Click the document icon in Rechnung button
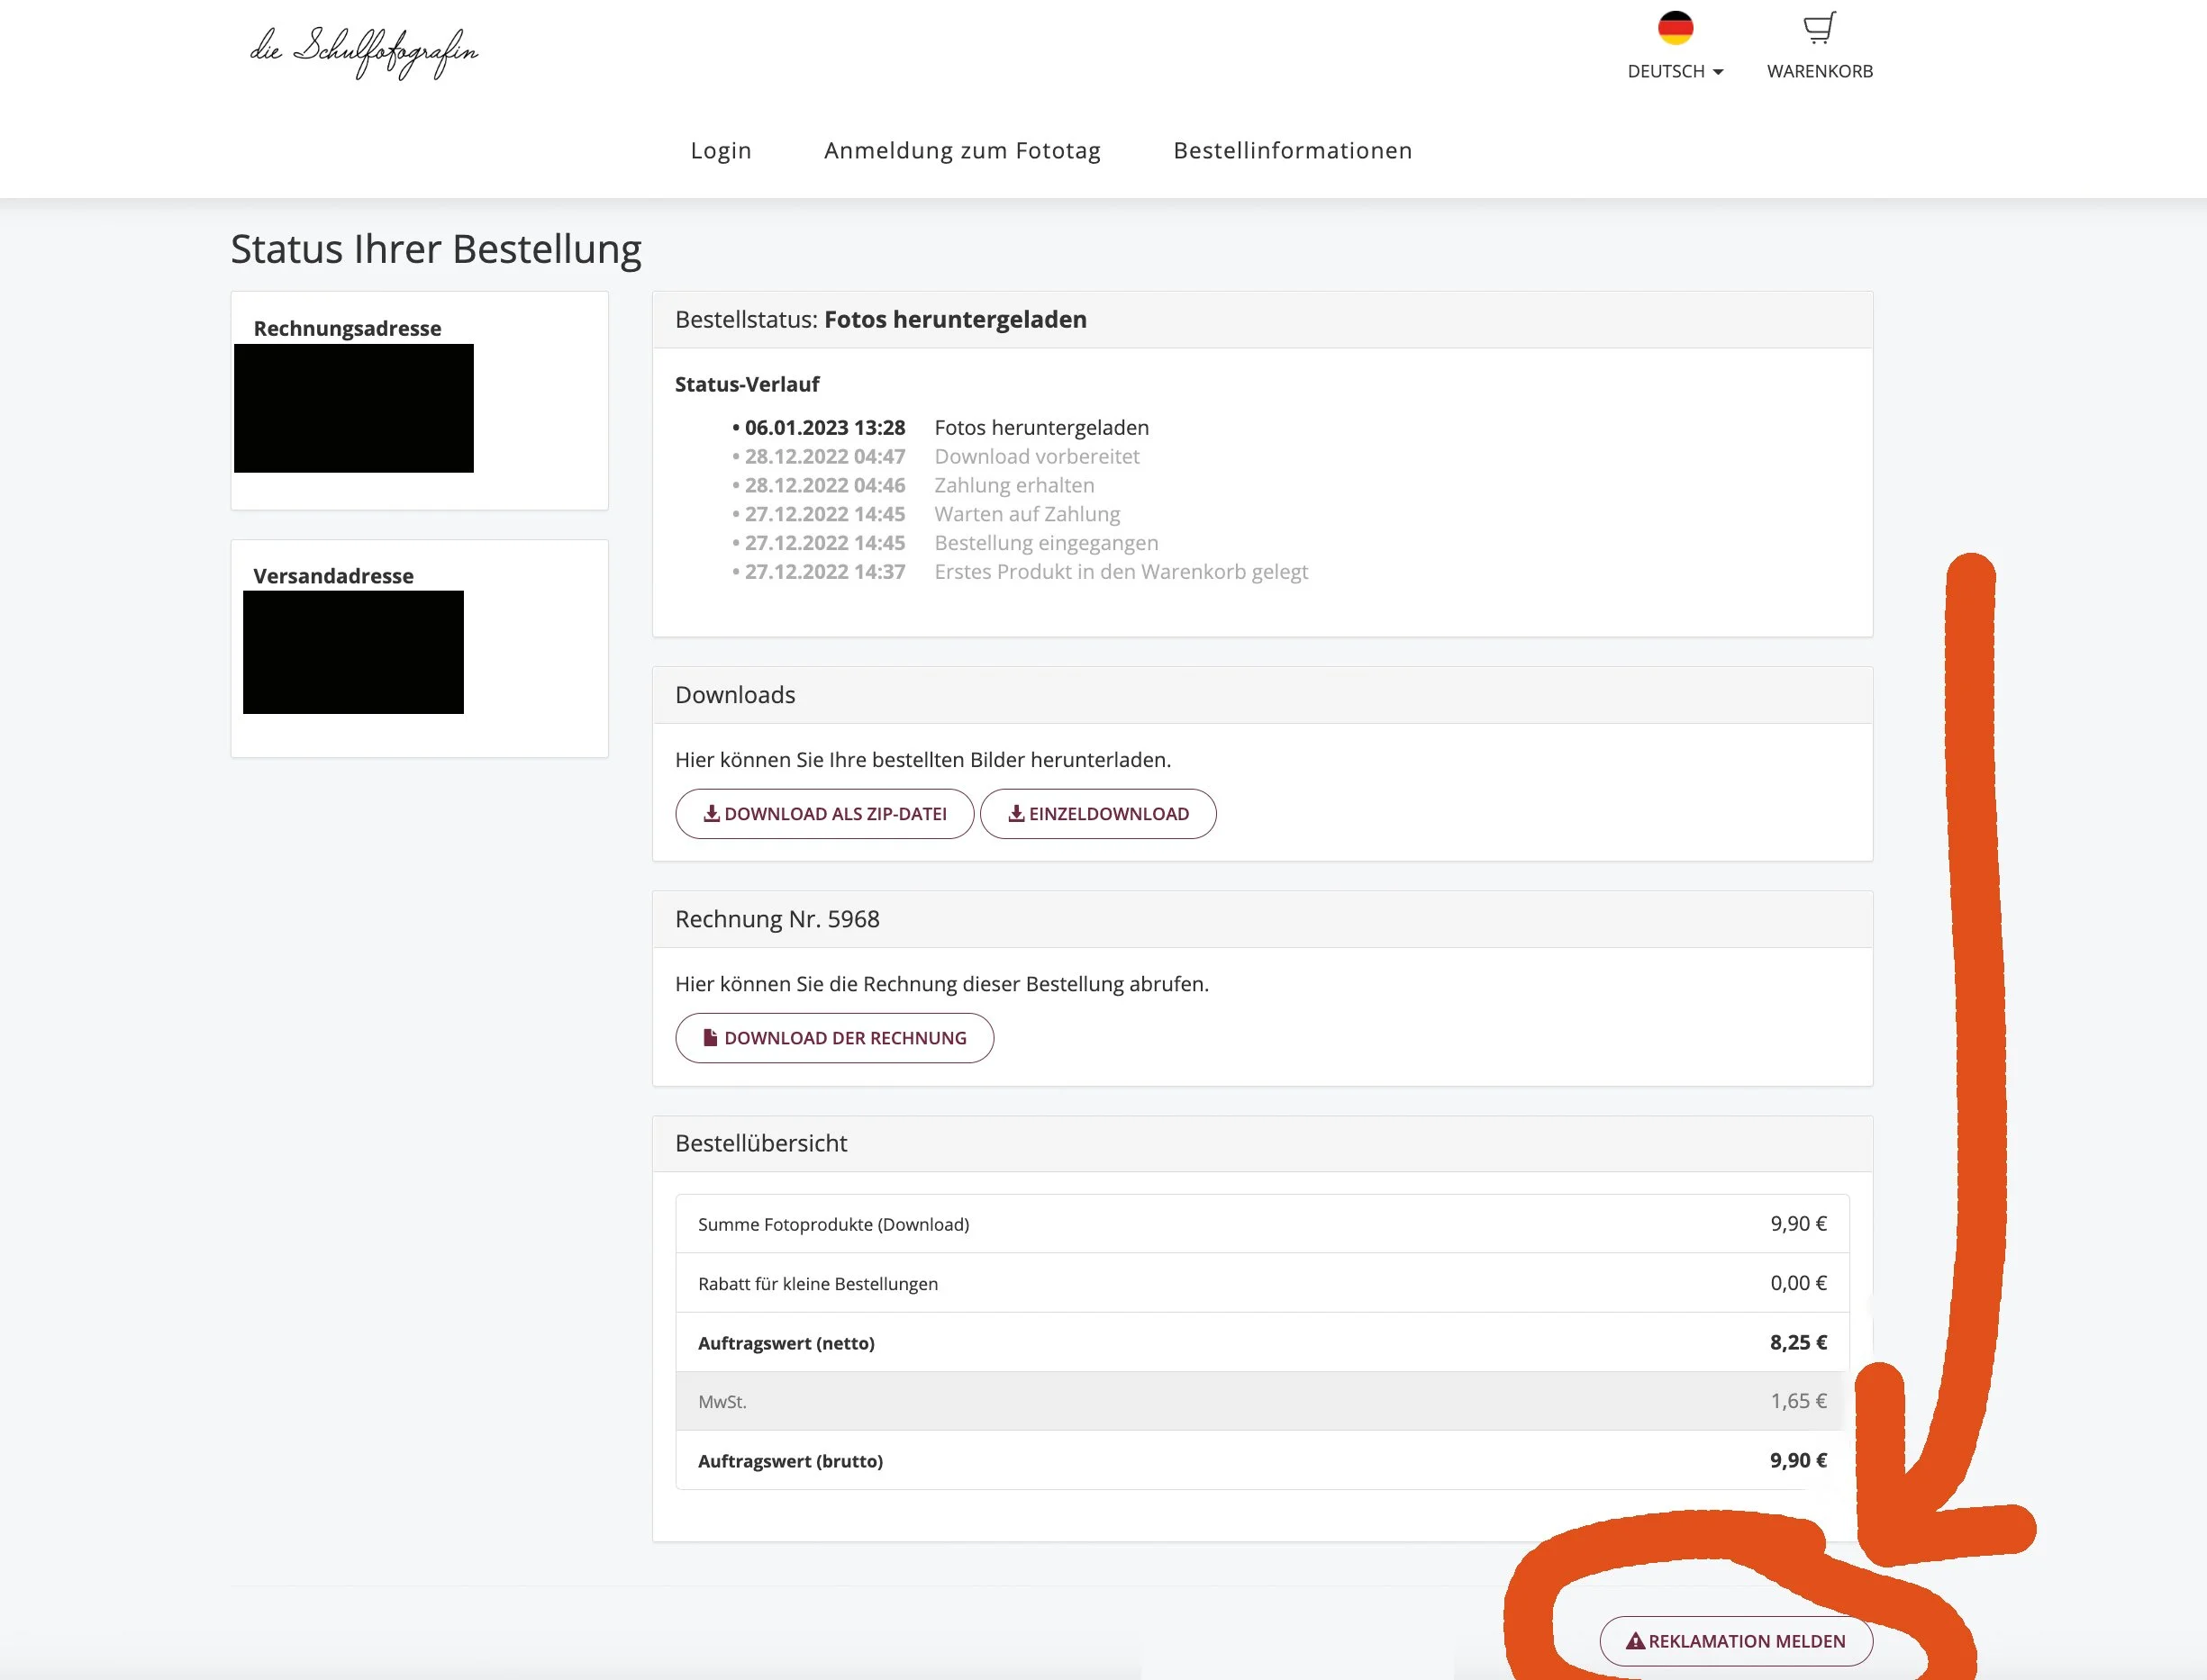Viewport: 2207px width, 1680px height. 711,1037
